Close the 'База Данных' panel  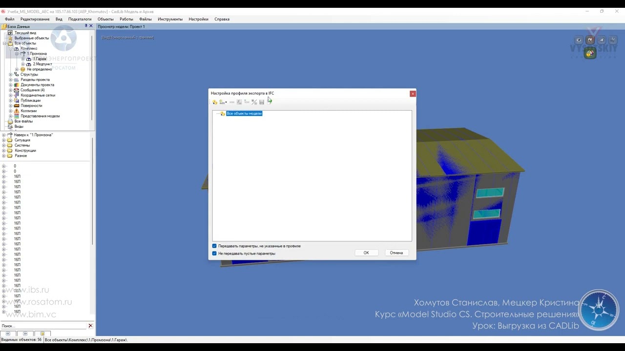[91, 26]
